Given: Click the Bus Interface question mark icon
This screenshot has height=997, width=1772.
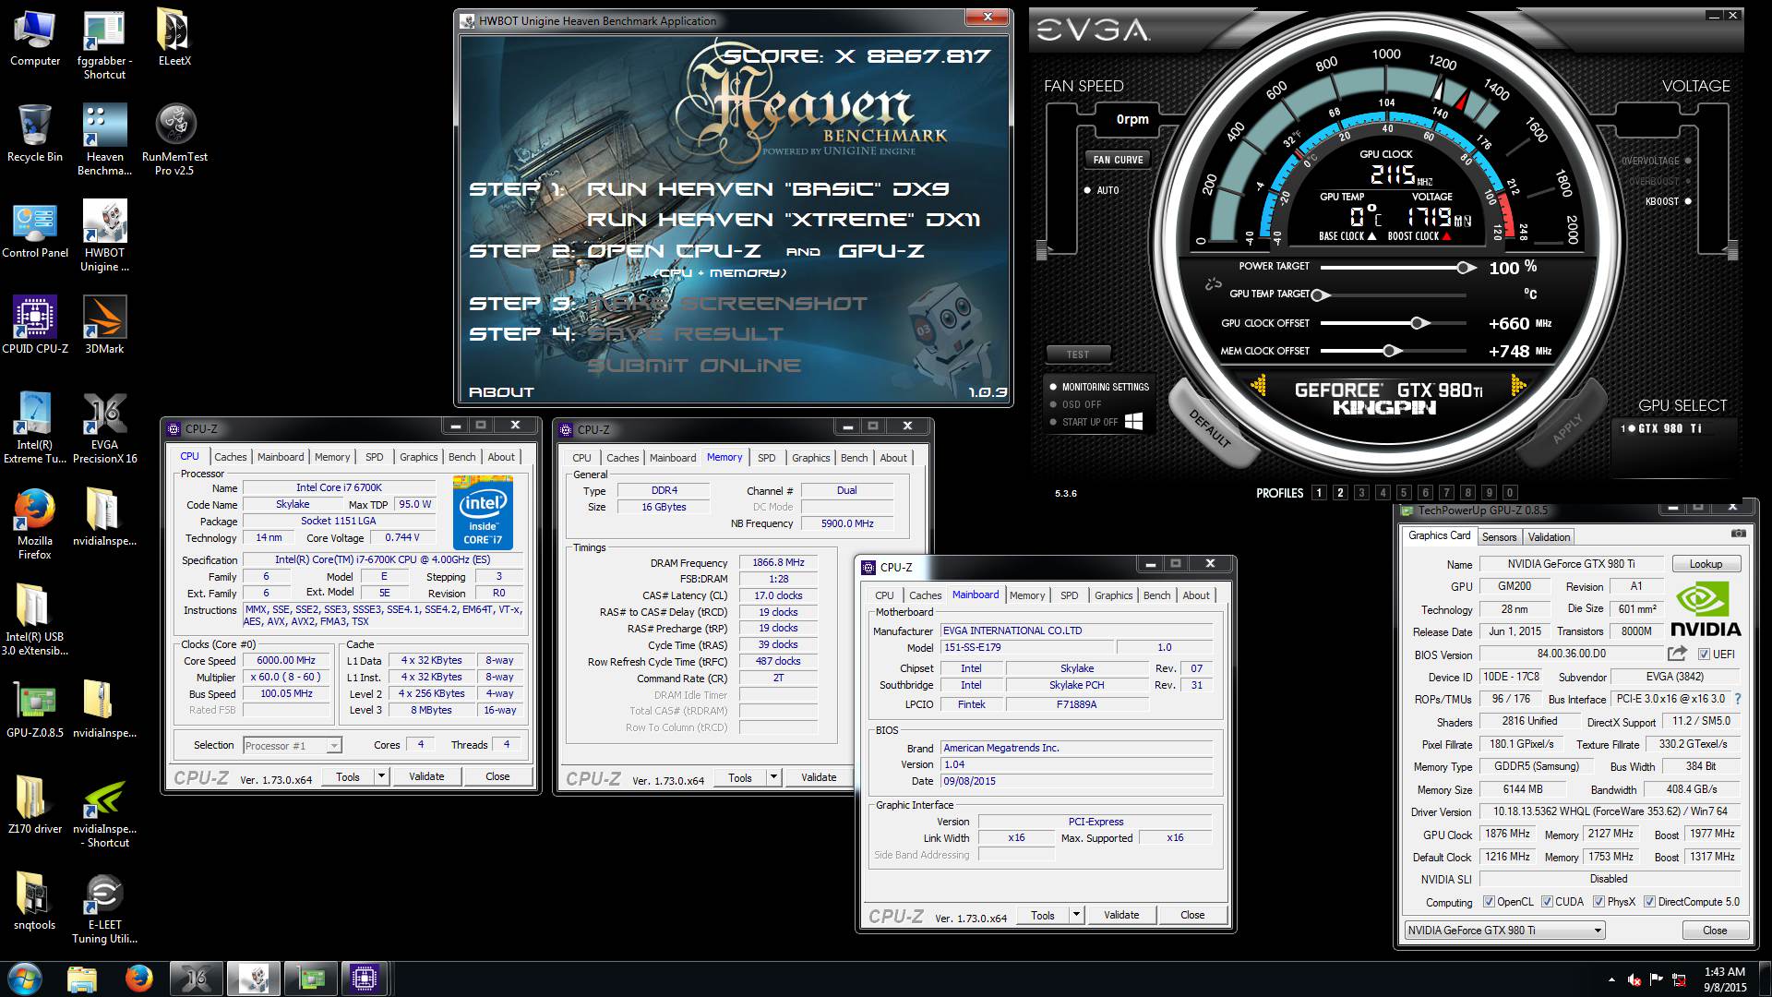Looking at the screenshot, I should click(1738, 699).
